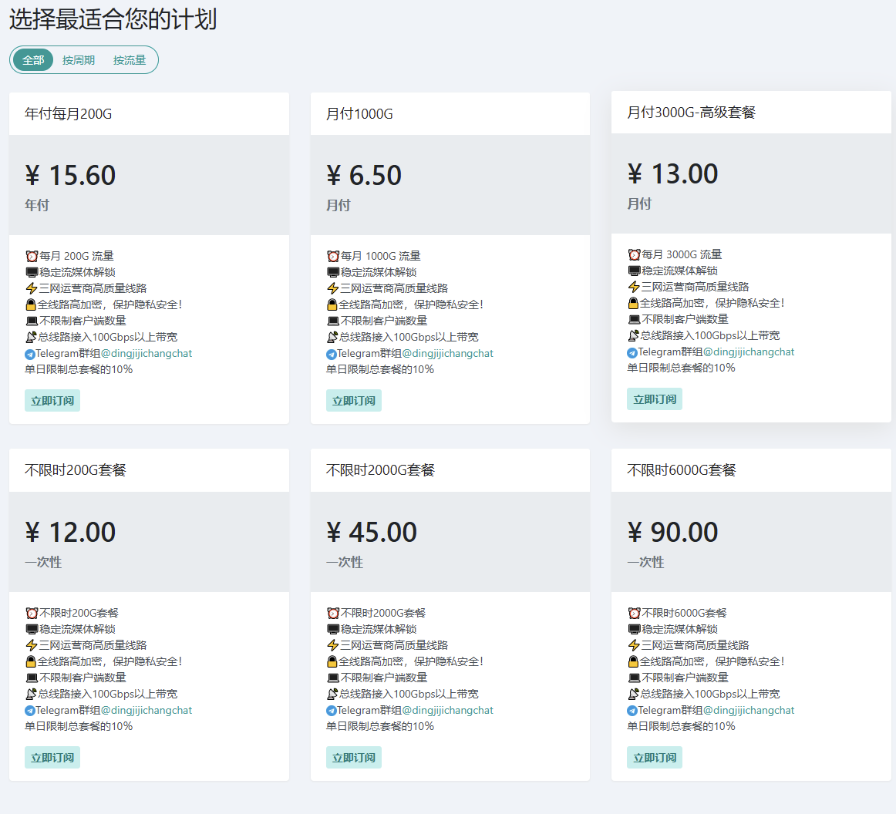Open @dingjijichangchat link in 不限时200G套餐 card
This screenshot has height=814, width=896.
point(147,711)
